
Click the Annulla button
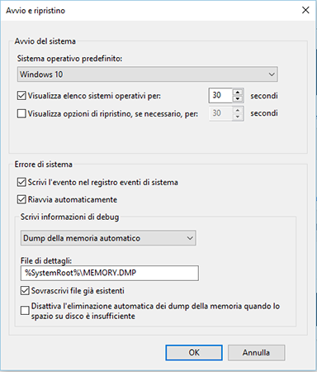click(x=256, y=352)
